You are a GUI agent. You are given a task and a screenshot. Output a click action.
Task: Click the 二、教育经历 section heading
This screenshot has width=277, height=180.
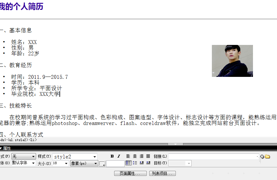pos(16,65)
